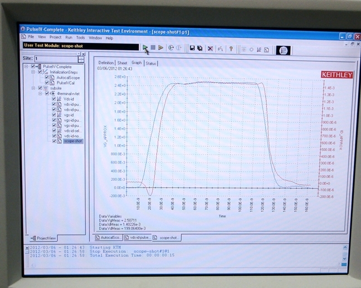Select the Graph tab
This screenshot has height=288, width=361.
click(x=136, y=63)
